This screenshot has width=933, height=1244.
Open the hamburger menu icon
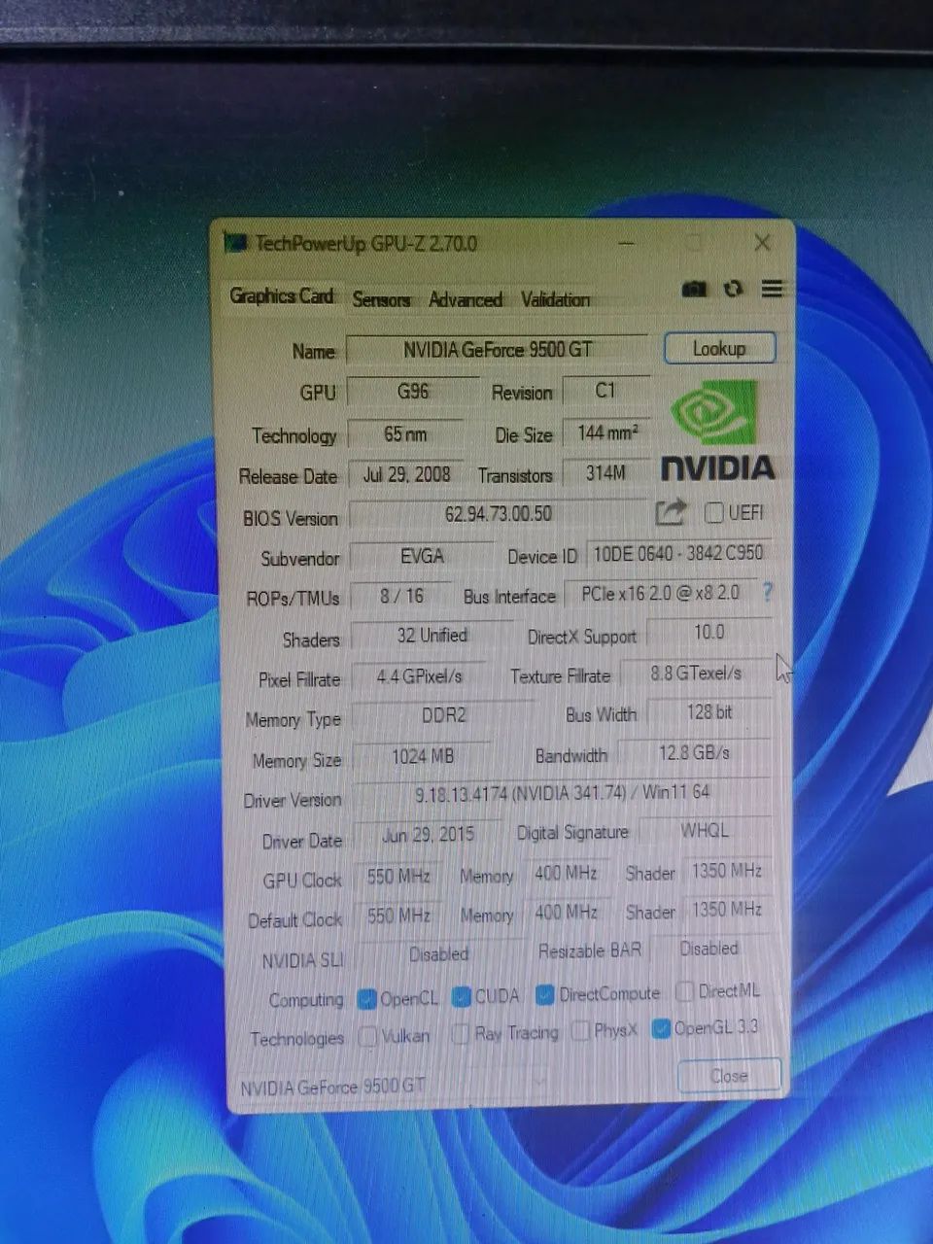(x=773, y=289)
